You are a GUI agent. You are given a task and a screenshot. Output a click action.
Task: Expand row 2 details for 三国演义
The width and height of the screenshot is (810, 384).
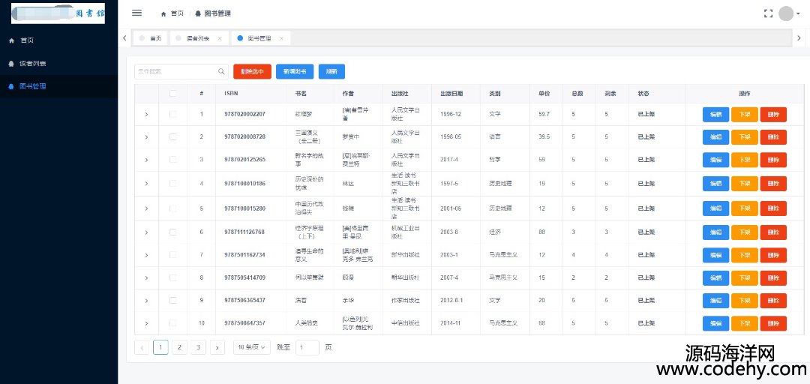(146, 137)
